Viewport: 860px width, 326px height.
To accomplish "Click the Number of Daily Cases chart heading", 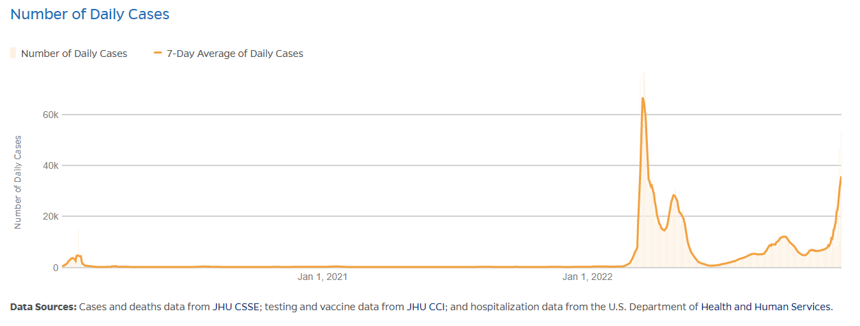I will [x=90, y=14].
